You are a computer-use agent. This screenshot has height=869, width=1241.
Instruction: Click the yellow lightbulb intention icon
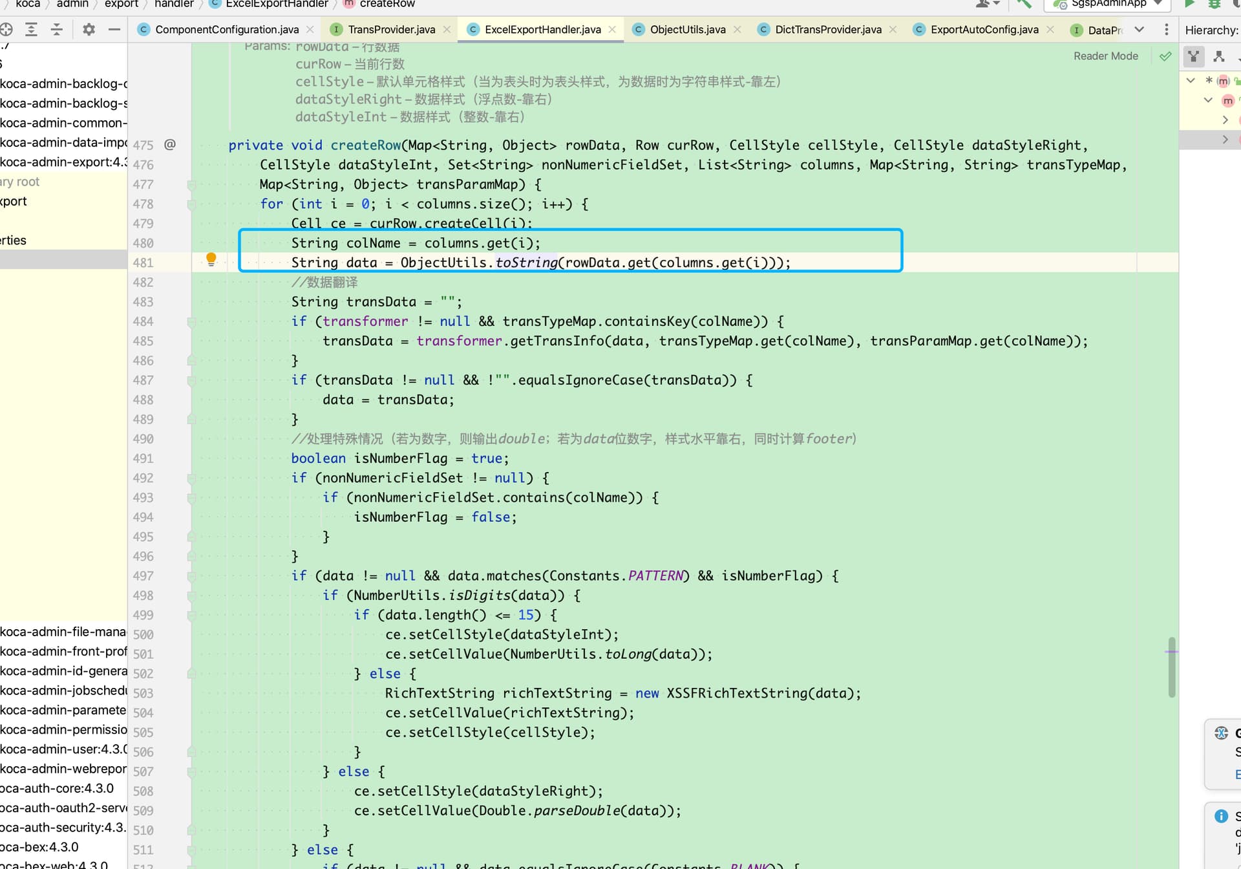click(211, 259)
